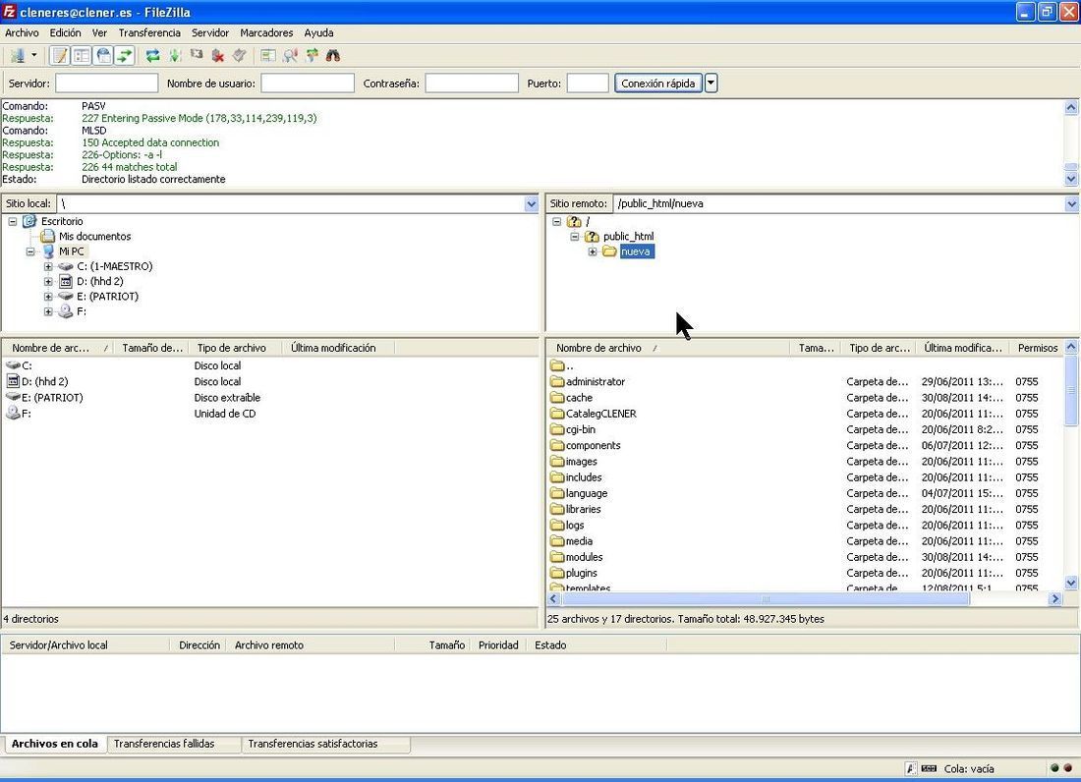Image resolution: width=1081 pixels, height=782 pixels.
Task: Expand the D: (hhd 2) drive node
Action: [x=48, y=281]
